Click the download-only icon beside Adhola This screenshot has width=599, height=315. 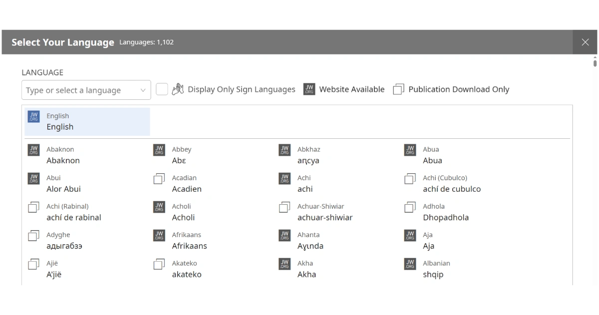410,207
